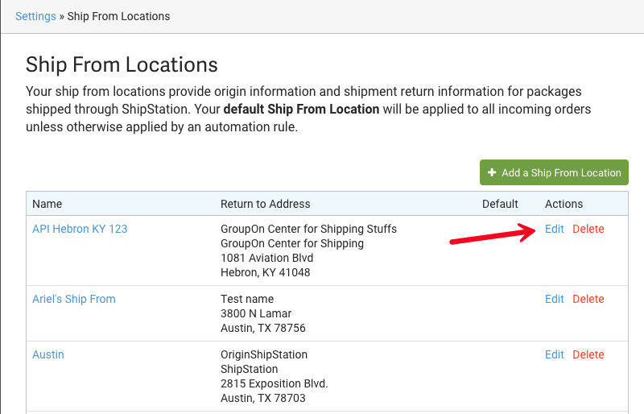This screenshot has width=644, height=414.
Task: Click the Name column header
Action: (x=47, y=204)
